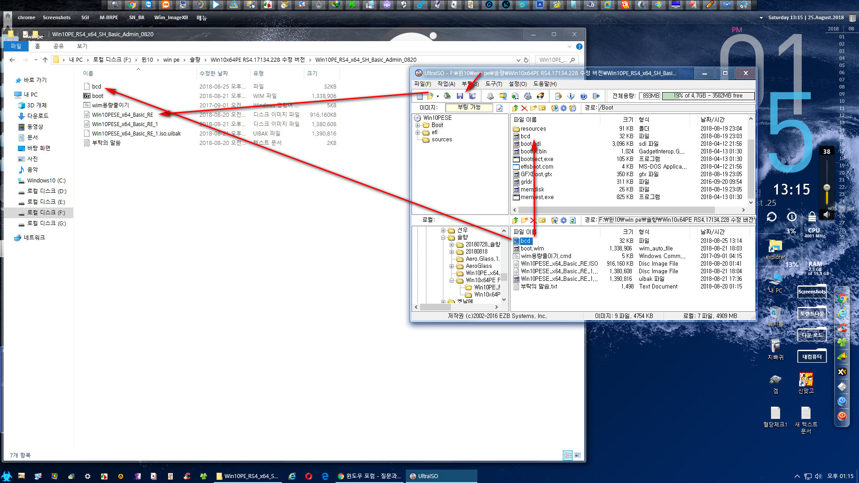Screen dimensions: 859x483
Task: Click the Help question-mark icon in UltraISO toolbar
Action: 583,96
